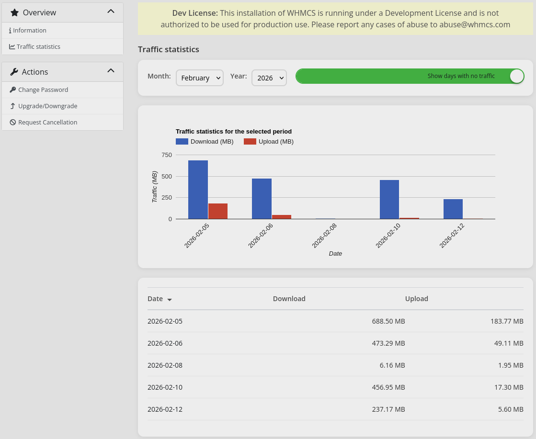The width and height of the screenshot is (536, 439).
Task: Click the wrench icon beside Actions
Action: [14, 72]
